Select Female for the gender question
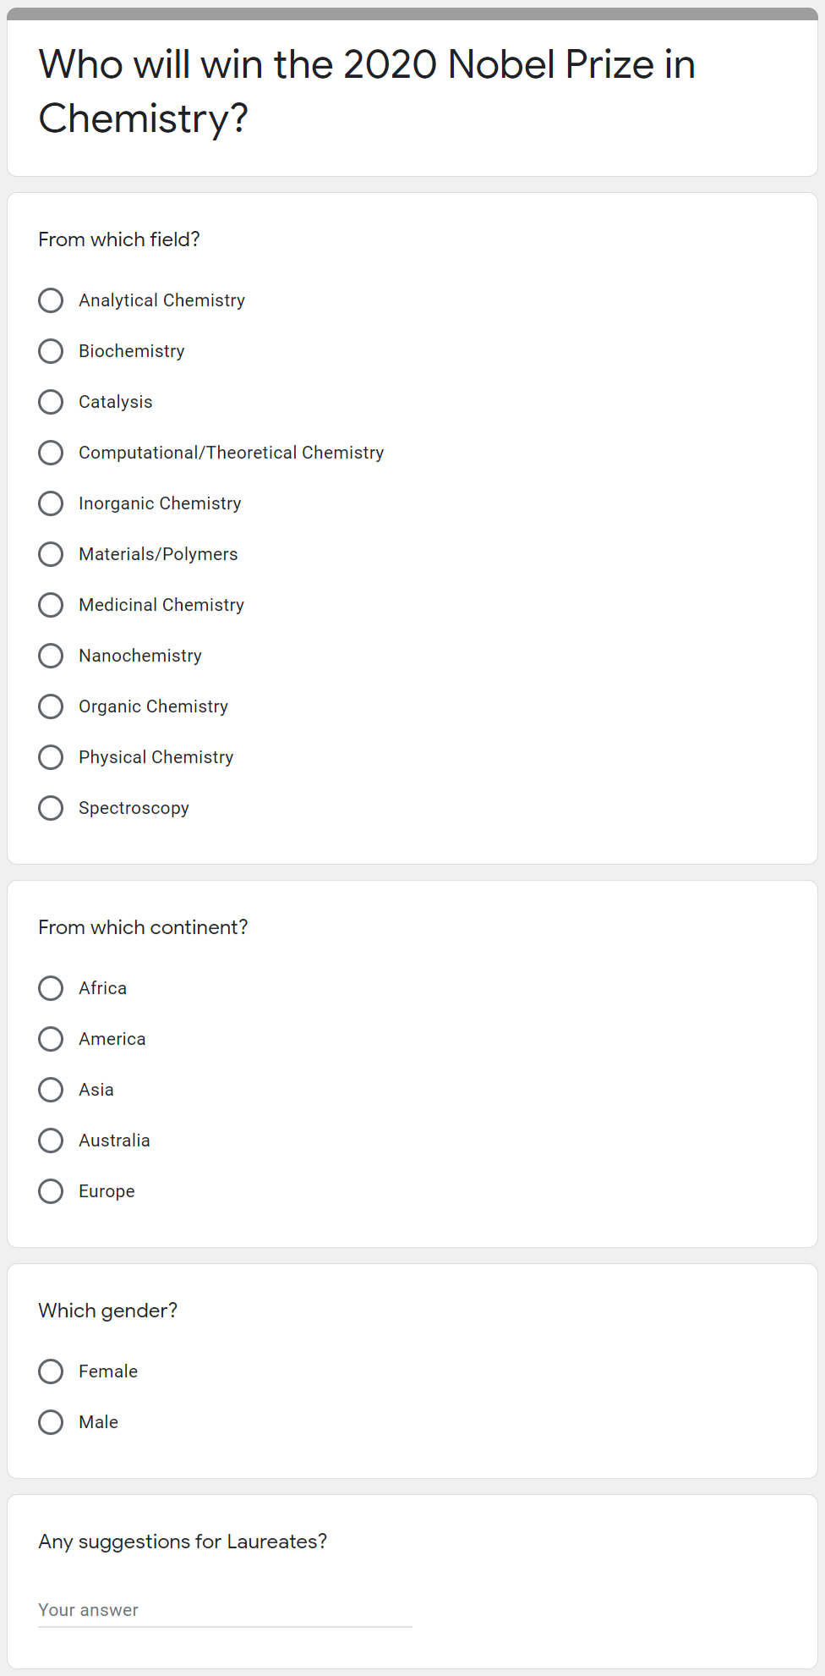The width and height of the screenshot is (825, 1676). (x=51, y=1371)
